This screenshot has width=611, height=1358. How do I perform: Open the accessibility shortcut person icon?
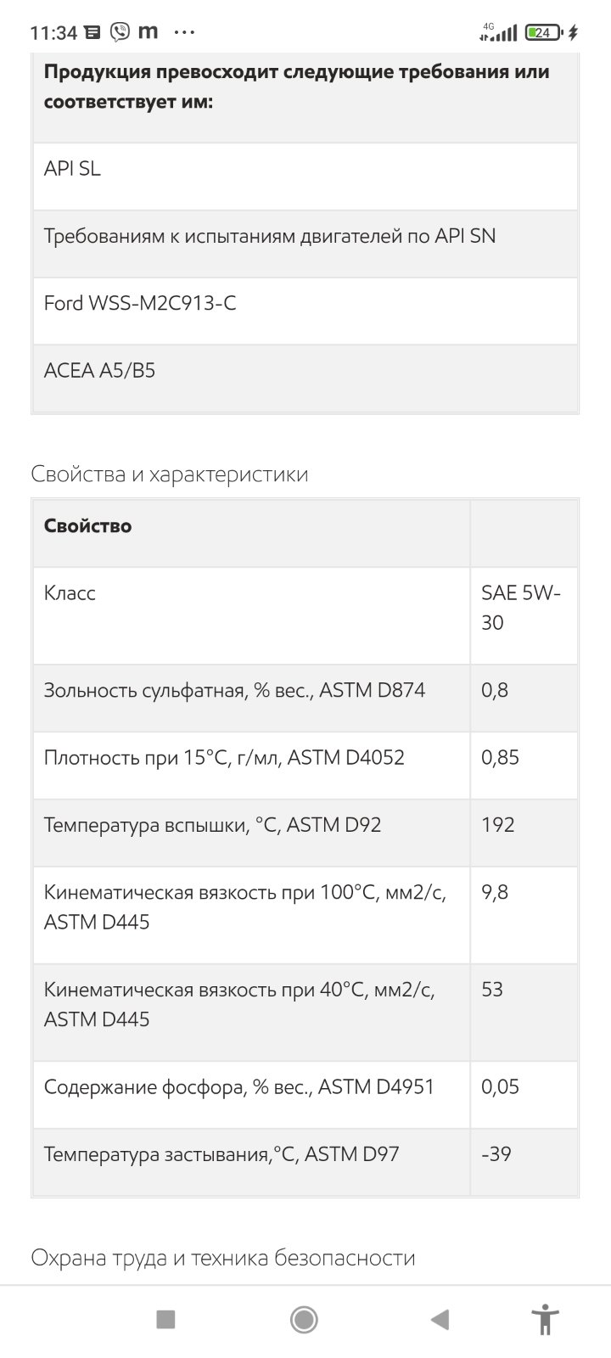(545, 1319)
